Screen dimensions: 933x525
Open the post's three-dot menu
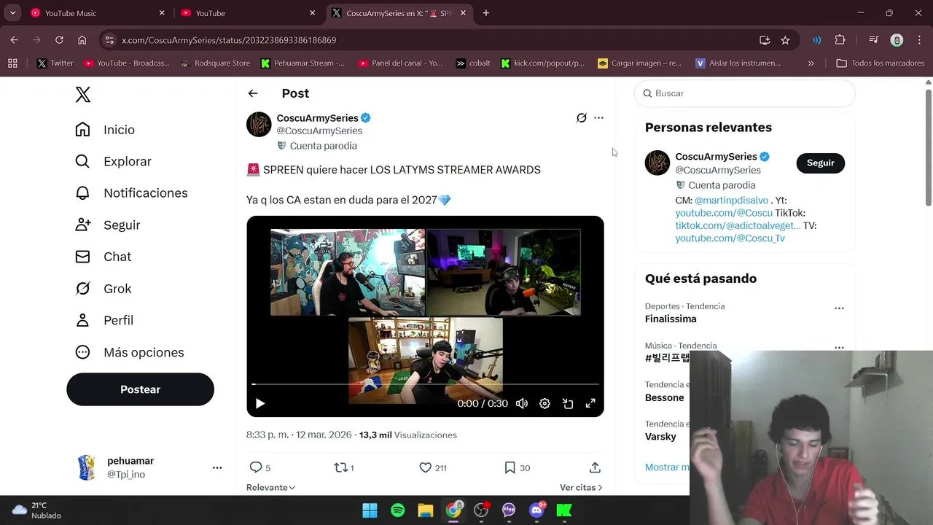tap(598, 117)
